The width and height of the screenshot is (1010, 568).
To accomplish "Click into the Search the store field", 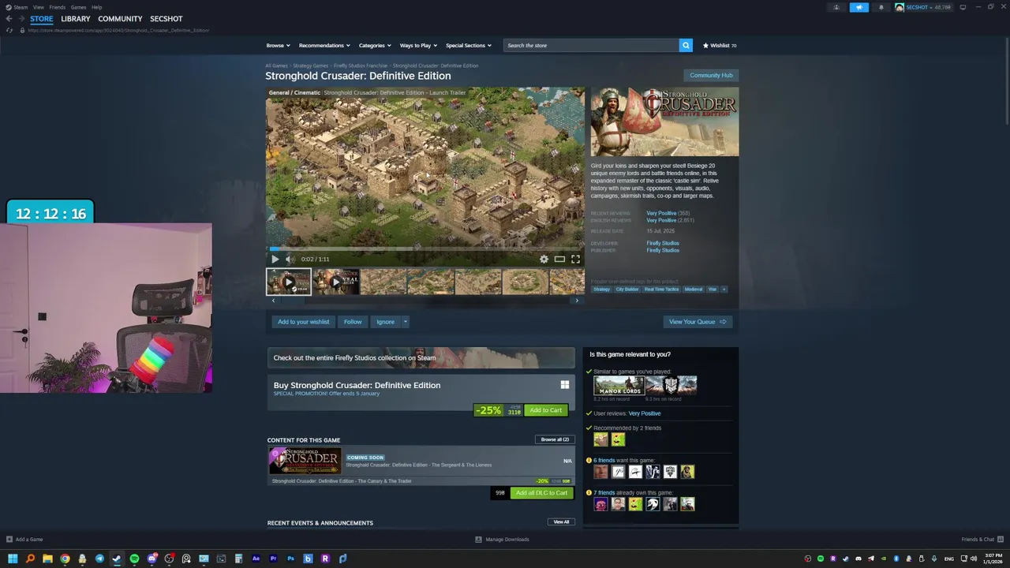I will (x=591, y=45).
